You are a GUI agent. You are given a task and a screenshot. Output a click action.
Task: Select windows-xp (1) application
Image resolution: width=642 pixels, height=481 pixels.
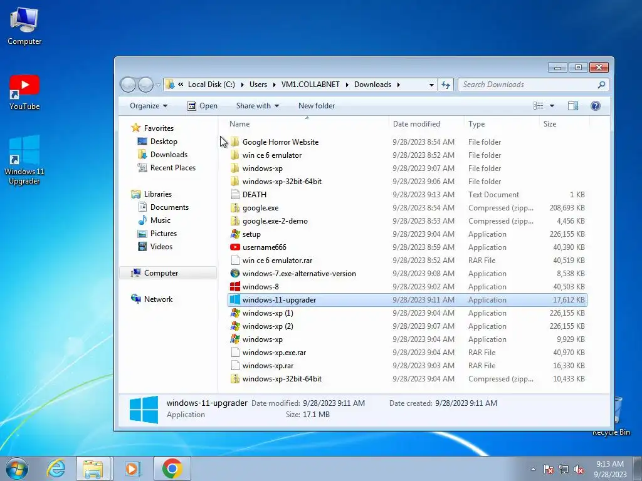(x=408, y=313)
